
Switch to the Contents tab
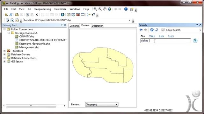[74, 26]
